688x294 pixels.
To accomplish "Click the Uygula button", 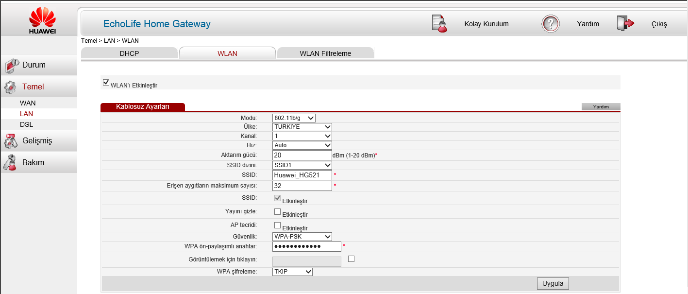I will (x=552, y=283).
